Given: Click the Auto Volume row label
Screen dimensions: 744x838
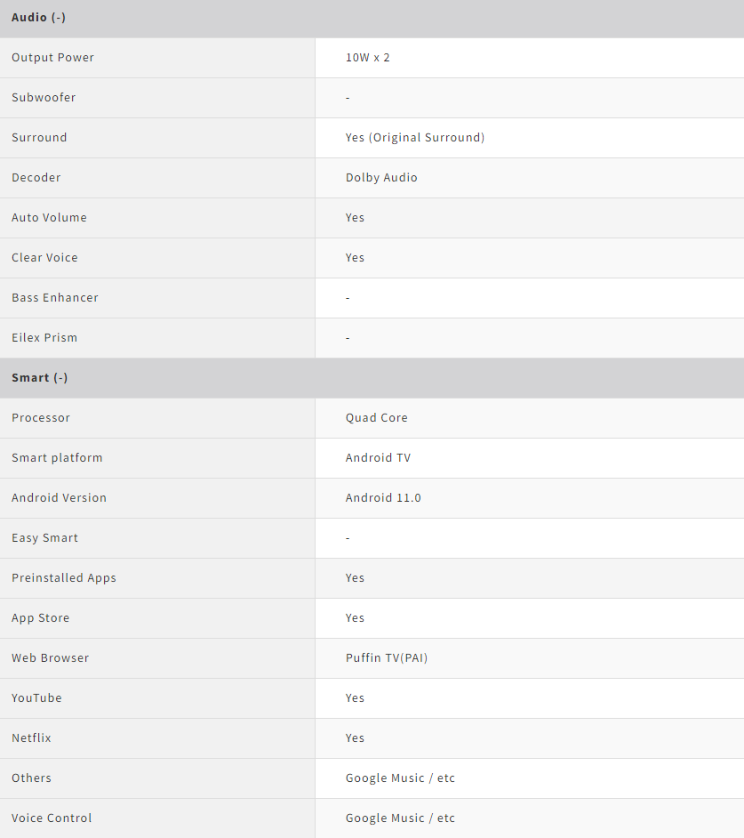Looking at the screenshot, I should pos(49,218).
